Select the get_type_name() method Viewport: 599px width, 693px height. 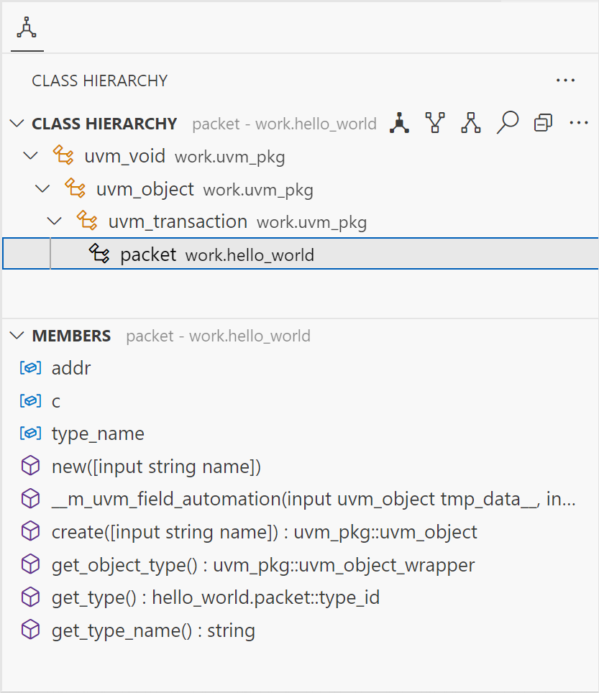pyautogui.click(x=153, y=631)
